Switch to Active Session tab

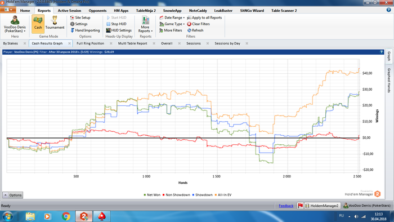[x=69, y=11]
